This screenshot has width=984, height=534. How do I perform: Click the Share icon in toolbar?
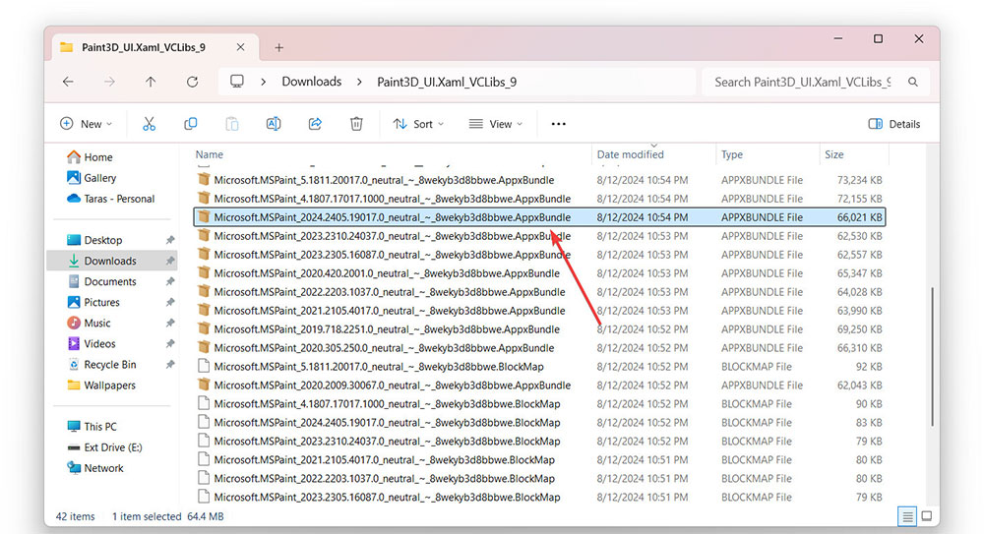click(315, 124)
